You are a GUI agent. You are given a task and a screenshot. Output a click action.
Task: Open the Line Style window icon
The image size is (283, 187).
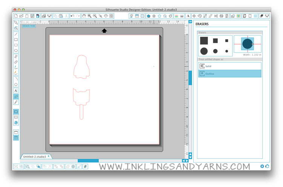182,16
